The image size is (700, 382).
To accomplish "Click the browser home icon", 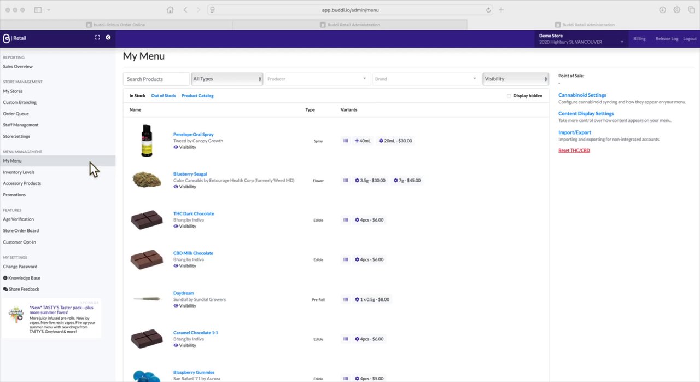I will click(170, 10).
